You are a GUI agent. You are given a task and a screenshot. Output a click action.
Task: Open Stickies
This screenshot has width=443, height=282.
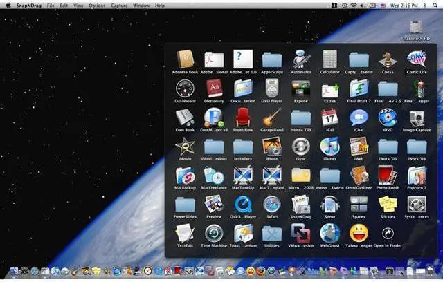pyautogui.click(x=388, y=204)
